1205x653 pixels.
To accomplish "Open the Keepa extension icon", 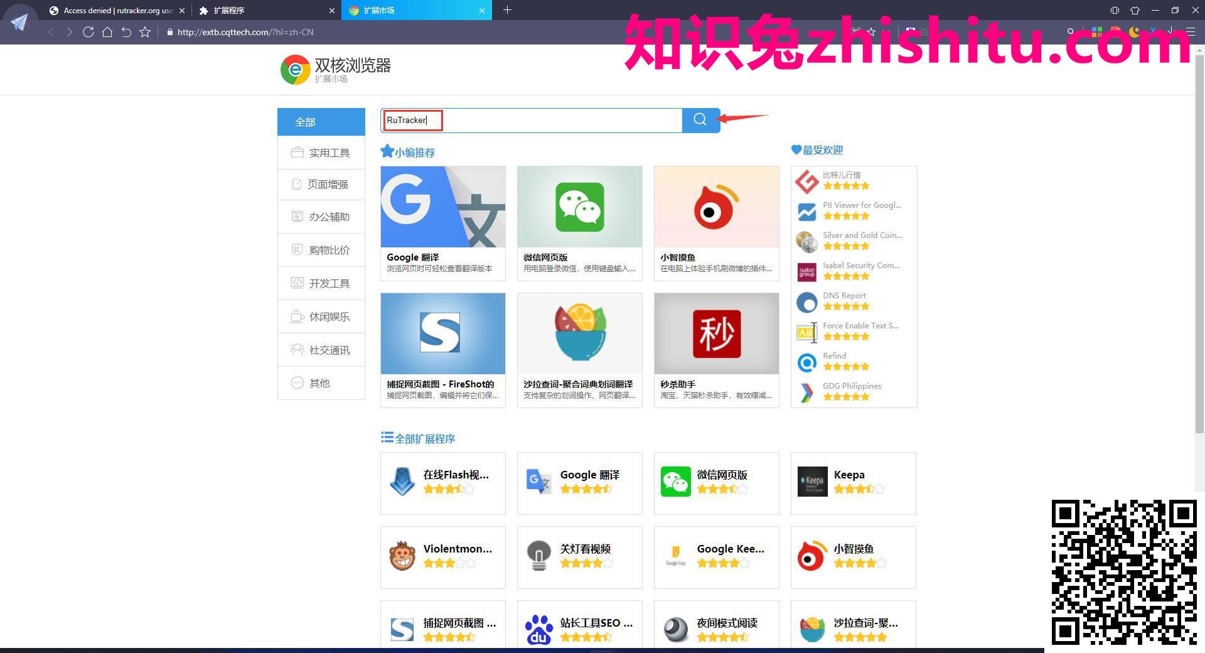I will click(x=813, y=482).
